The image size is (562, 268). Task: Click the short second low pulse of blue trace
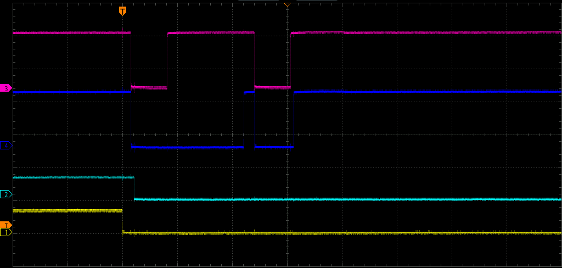[274, 147]
